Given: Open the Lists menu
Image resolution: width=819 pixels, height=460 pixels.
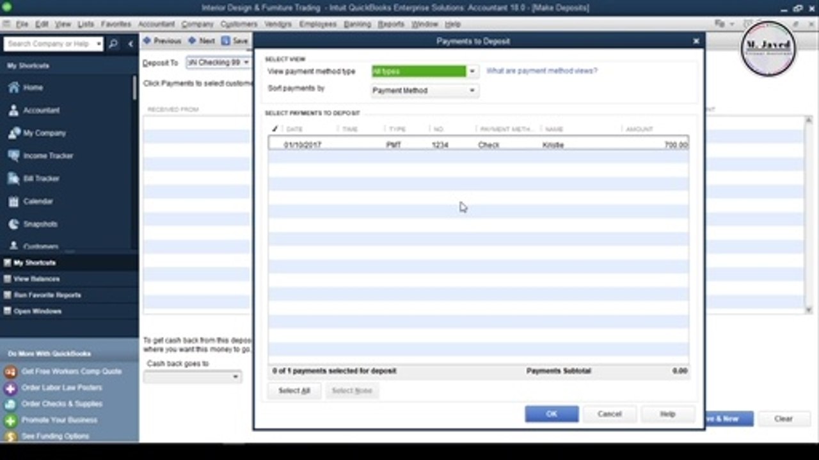Looking at the screenshot, I should (x=86, y=24).
